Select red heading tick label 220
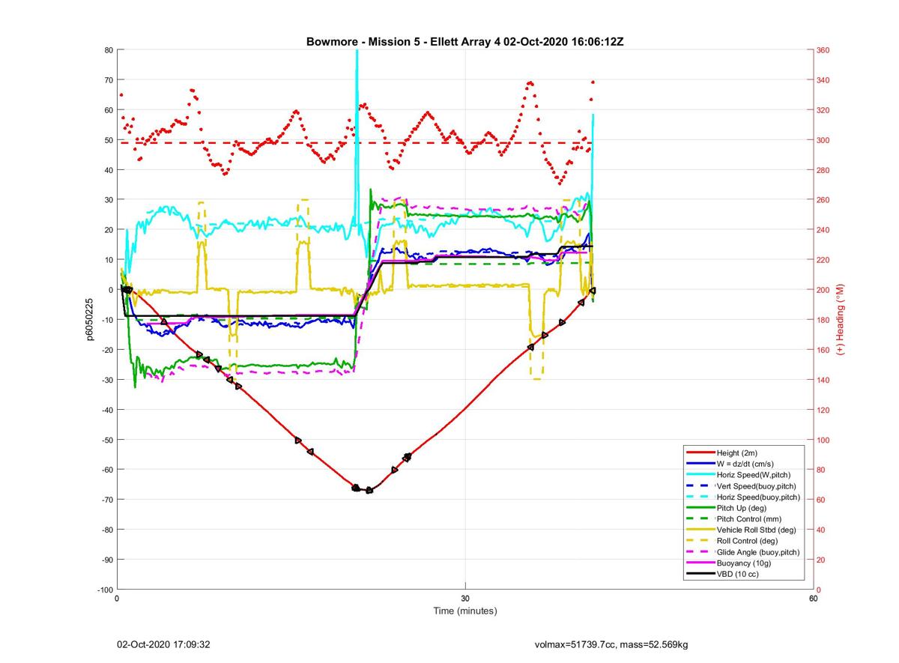This screenshot has width=899, height=663. tap(823, 260)
